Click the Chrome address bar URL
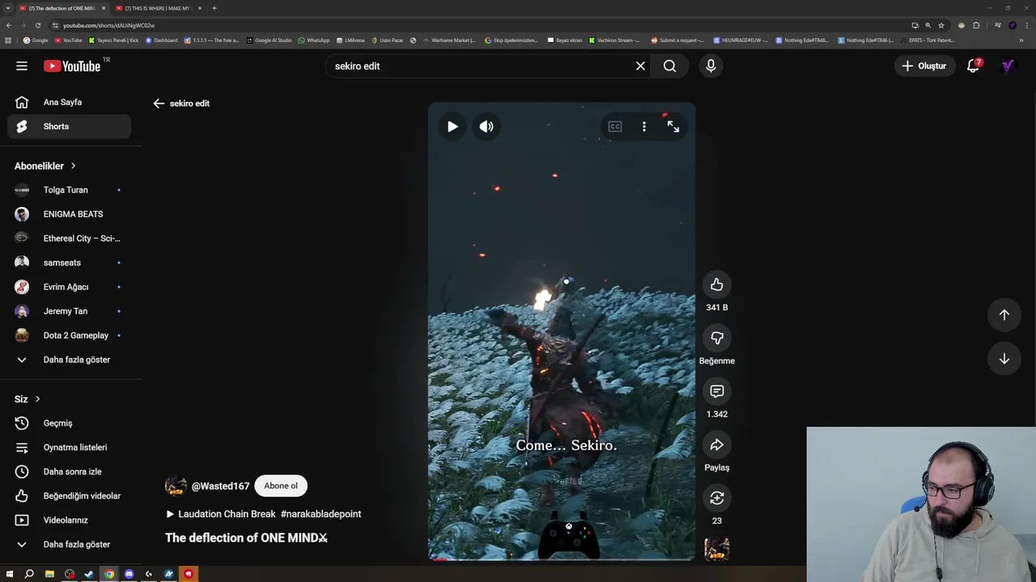Viewport: 1036px width, 582px height. tap(108, 25)
